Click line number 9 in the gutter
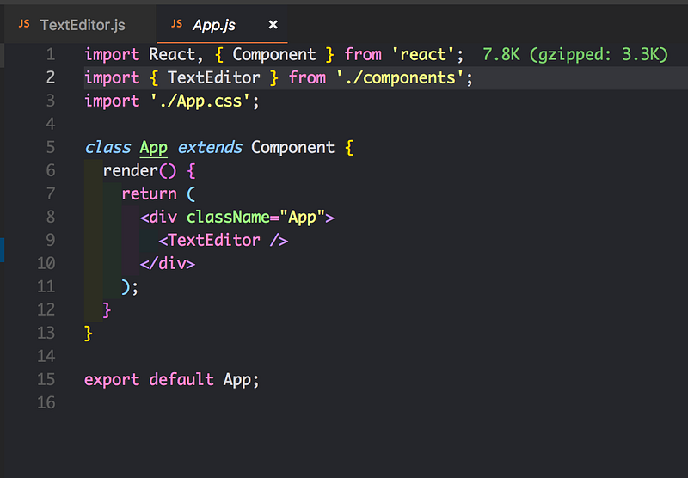Screen dimensions: 688x478 [x=51, y=241]
